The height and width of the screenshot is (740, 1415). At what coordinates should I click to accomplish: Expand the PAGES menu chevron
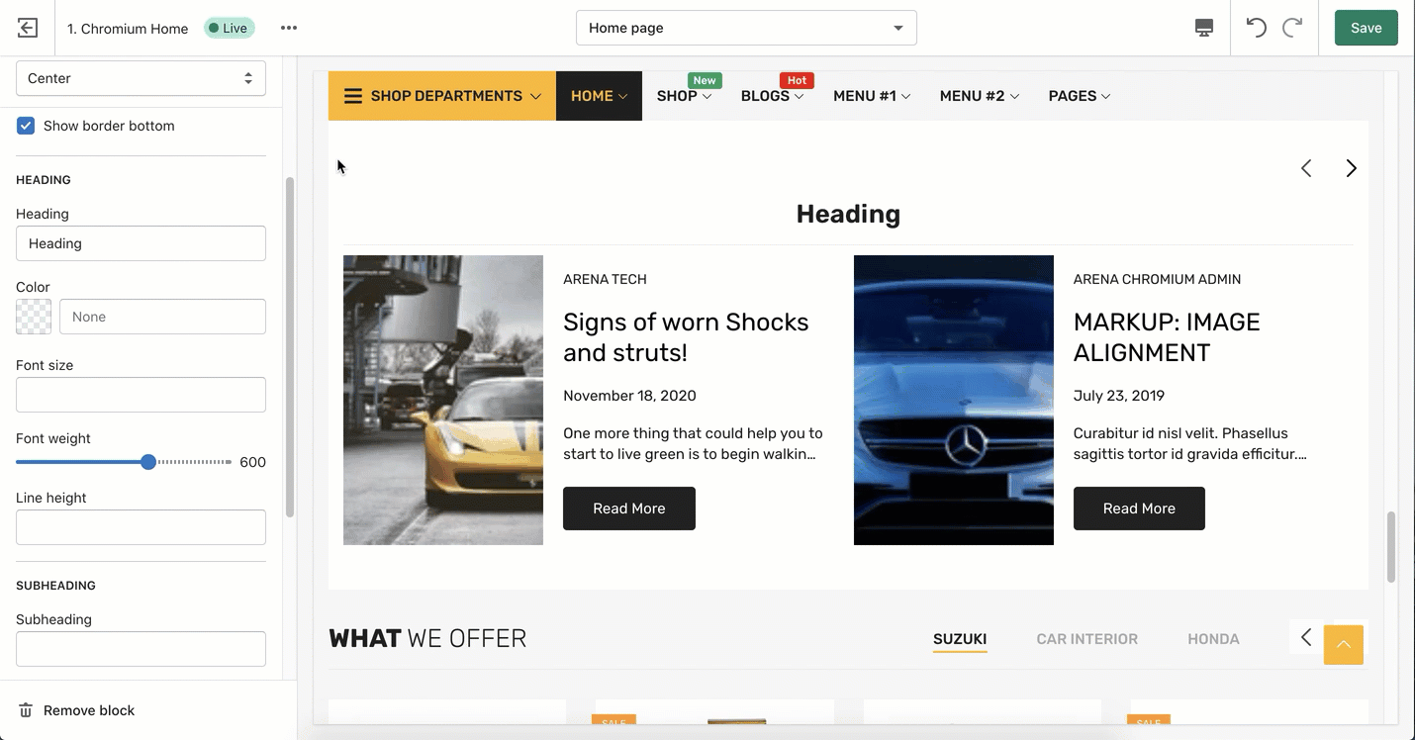pos(1106,96)
